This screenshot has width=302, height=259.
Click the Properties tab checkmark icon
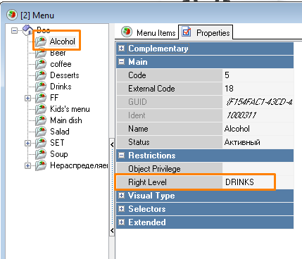pos(187,32)
